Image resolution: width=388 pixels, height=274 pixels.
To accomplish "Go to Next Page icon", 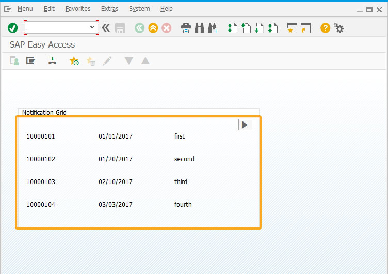I will pos(260,28).
